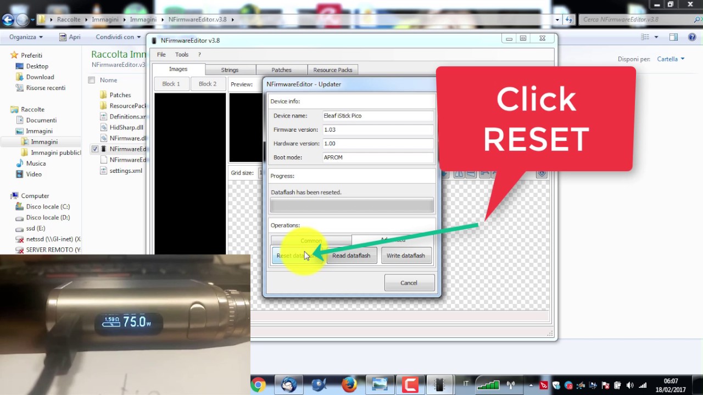
Task: Open the red Camtasia taskbar icon
Action: pyautogui.click(x=410, y=385)
